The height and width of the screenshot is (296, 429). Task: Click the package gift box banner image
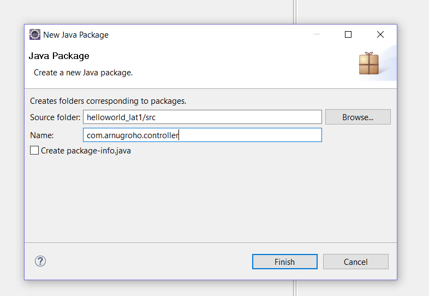(368, 64)
